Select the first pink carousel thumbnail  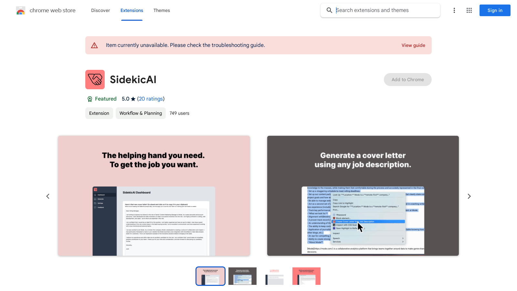tap(210, 276)
